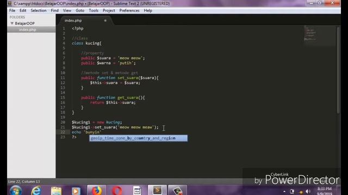348x195 pixels.
Task: Open Windows Media Player from taskbar
Action: tap(76, 191)
